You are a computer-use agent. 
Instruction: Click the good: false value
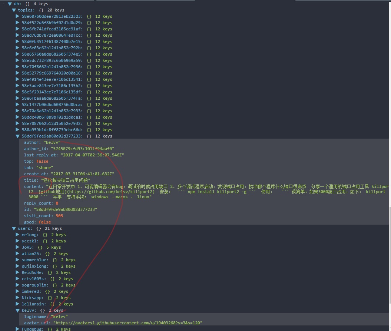tap(44, 222)
